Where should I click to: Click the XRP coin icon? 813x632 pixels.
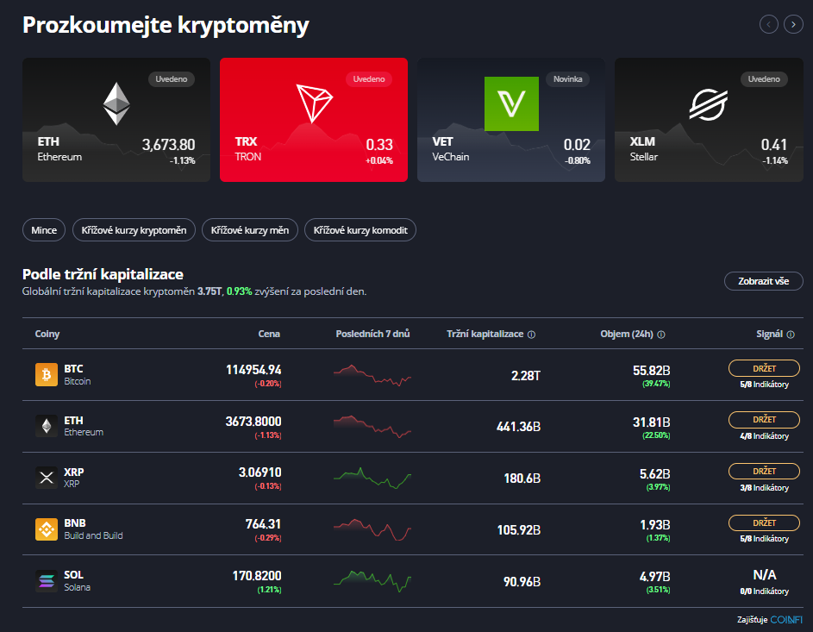46,478
